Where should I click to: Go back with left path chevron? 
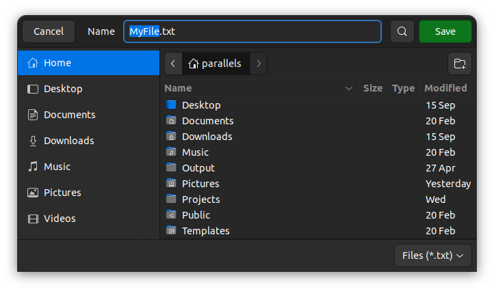coord(173,64)
